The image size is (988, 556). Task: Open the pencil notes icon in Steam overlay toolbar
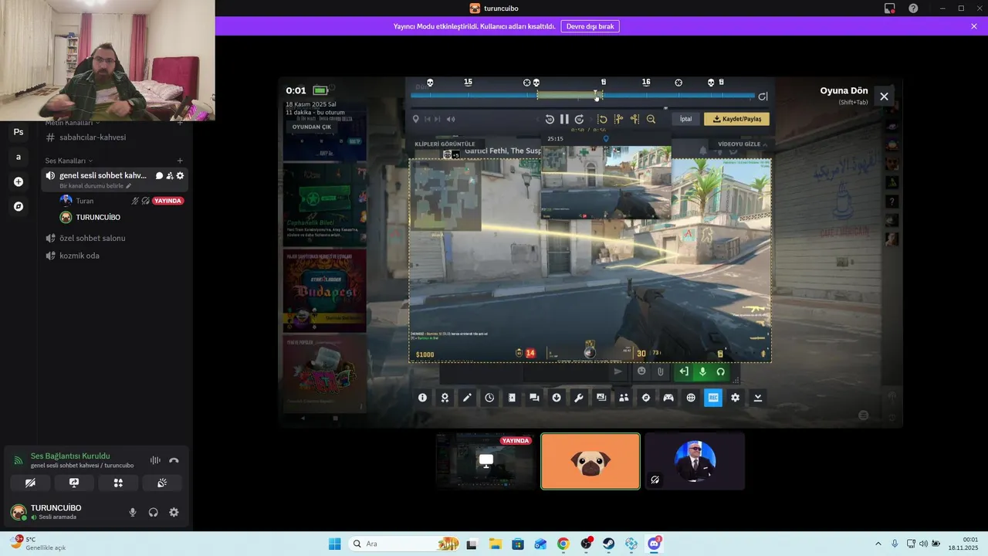tap(467, 398)
